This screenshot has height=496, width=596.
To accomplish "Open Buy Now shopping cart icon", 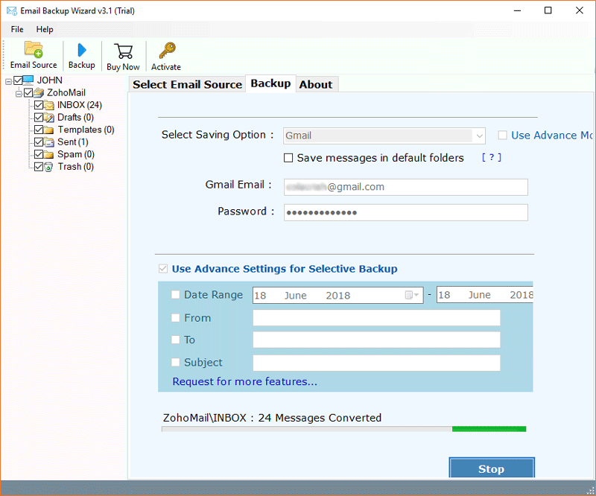I will pyautogui.click(x=123, y=51).
